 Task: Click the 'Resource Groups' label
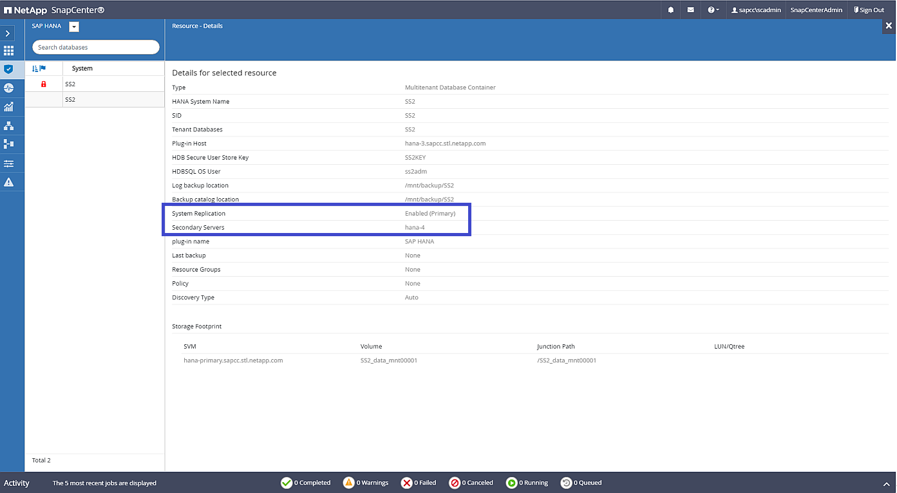click(x=196, y=270)
